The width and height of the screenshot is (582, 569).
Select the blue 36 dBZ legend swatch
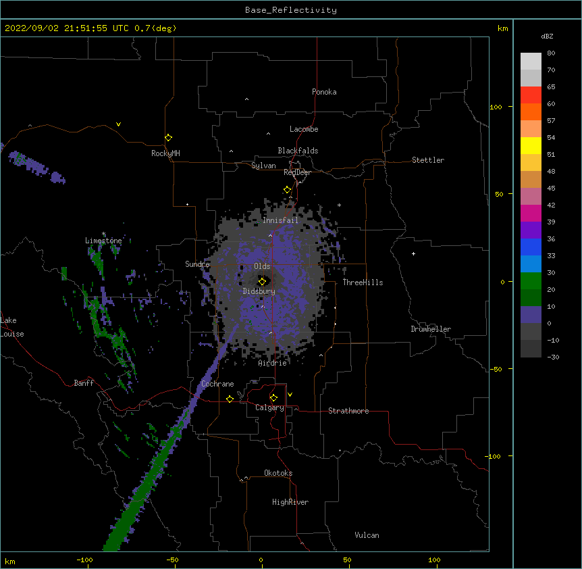531,247
